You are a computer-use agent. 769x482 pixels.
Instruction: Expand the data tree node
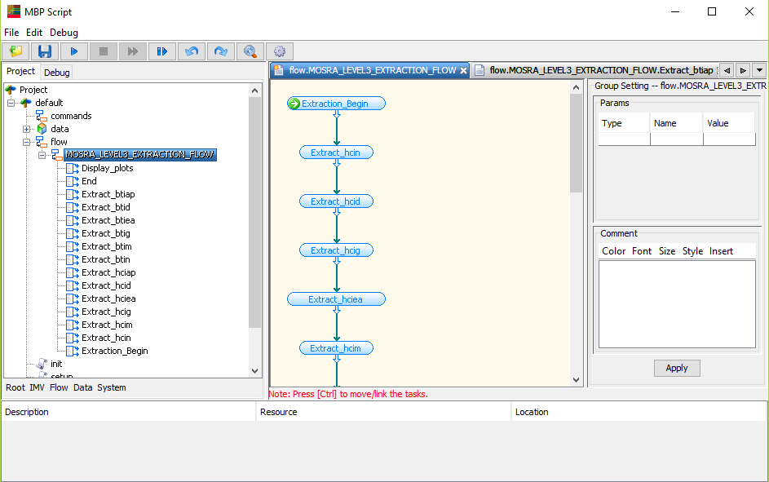(x=27, y=129)
